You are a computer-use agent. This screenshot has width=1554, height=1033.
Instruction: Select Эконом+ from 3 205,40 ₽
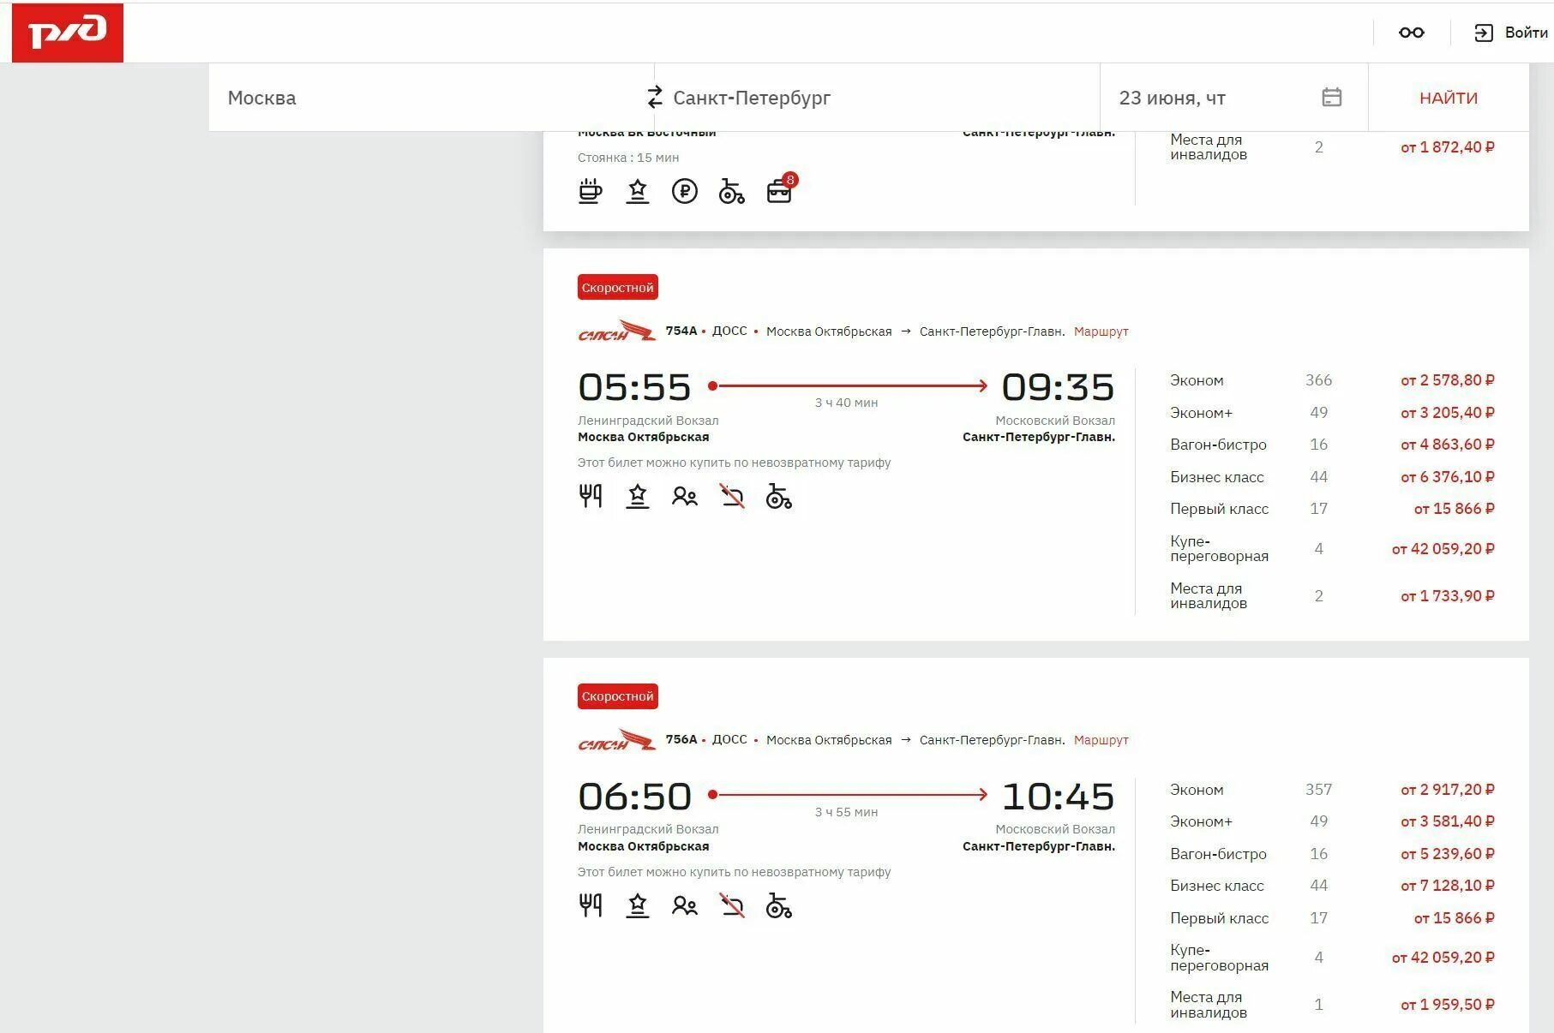(x=1332, y=413)
